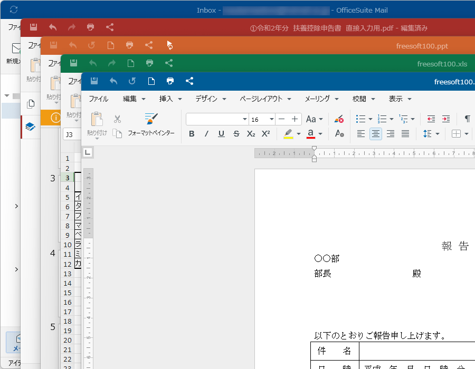475x369 pixels.
Task: Apply superscript formatting
Action: pos(265,134)
